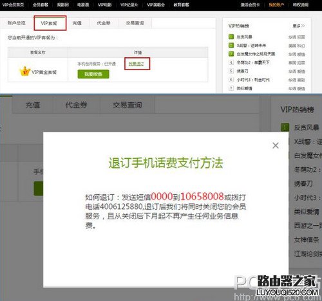Open 冬荫功2:拳霸天下 in the upper list
Screen dimensions: 322x301
(253, 62)
